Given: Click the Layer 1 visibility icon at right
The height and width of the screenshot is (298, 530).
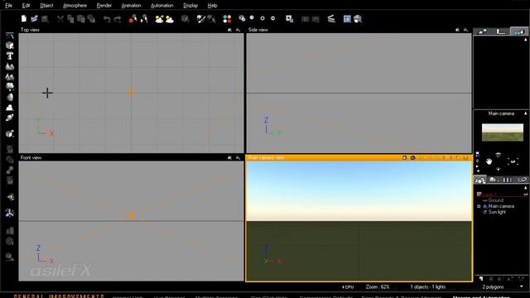Looking at the screenshot, I should (x=525, y=195).
